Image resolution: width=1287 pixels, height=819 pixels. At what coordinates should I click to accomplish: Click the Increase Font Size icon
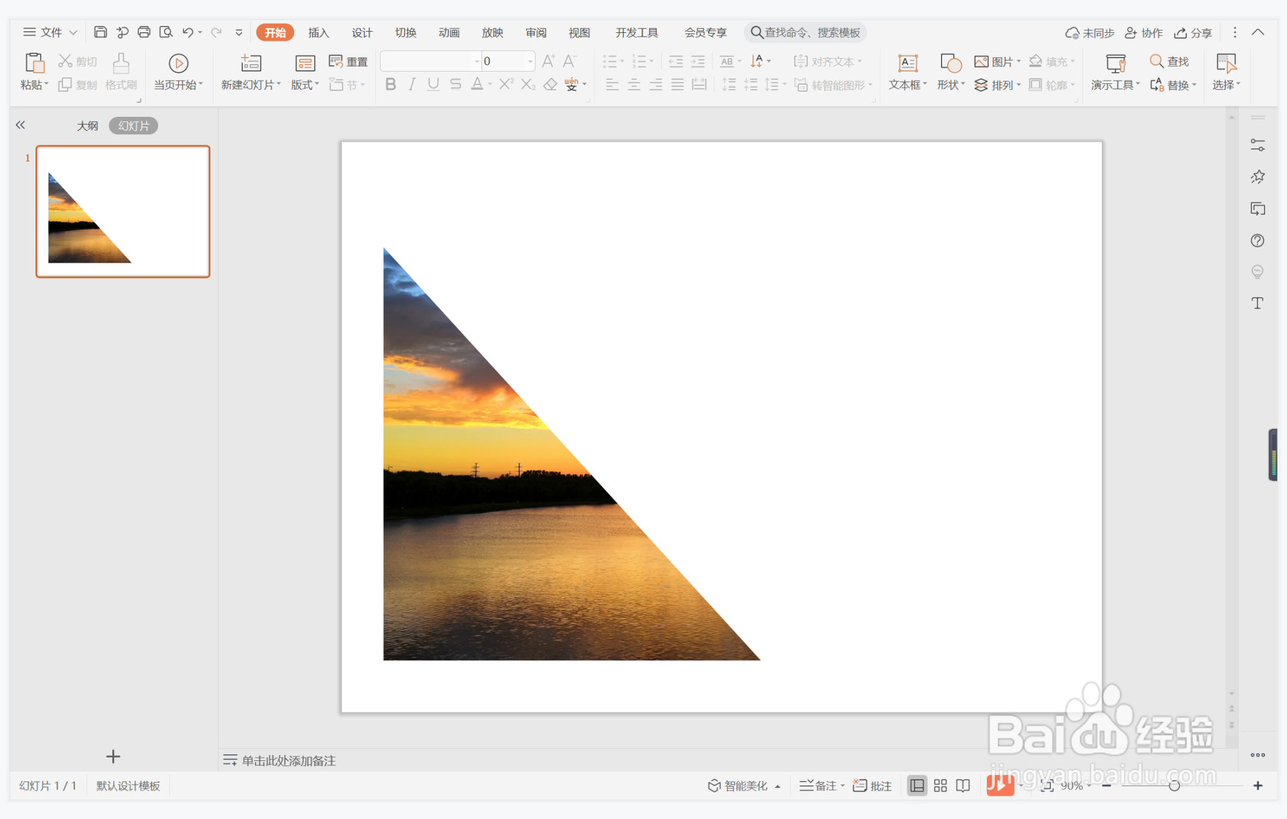(548, 61)
